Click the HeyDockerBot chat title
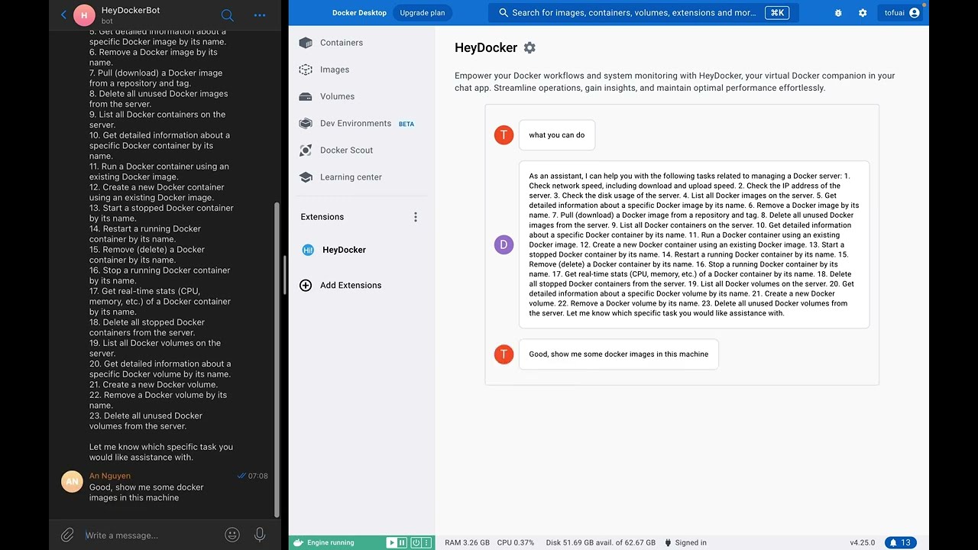Image resolution: width=978 pixels, height=550 pixels. coord(131,10)
